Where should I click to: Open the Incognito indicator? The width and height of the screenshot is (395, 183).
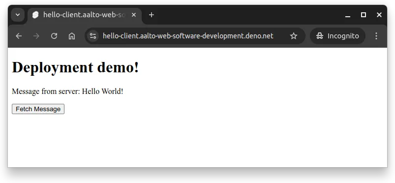(x=337, y=36)
